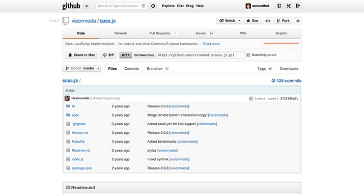Open the blue notifications indicator
364x195 pixels.
point(87,6)
